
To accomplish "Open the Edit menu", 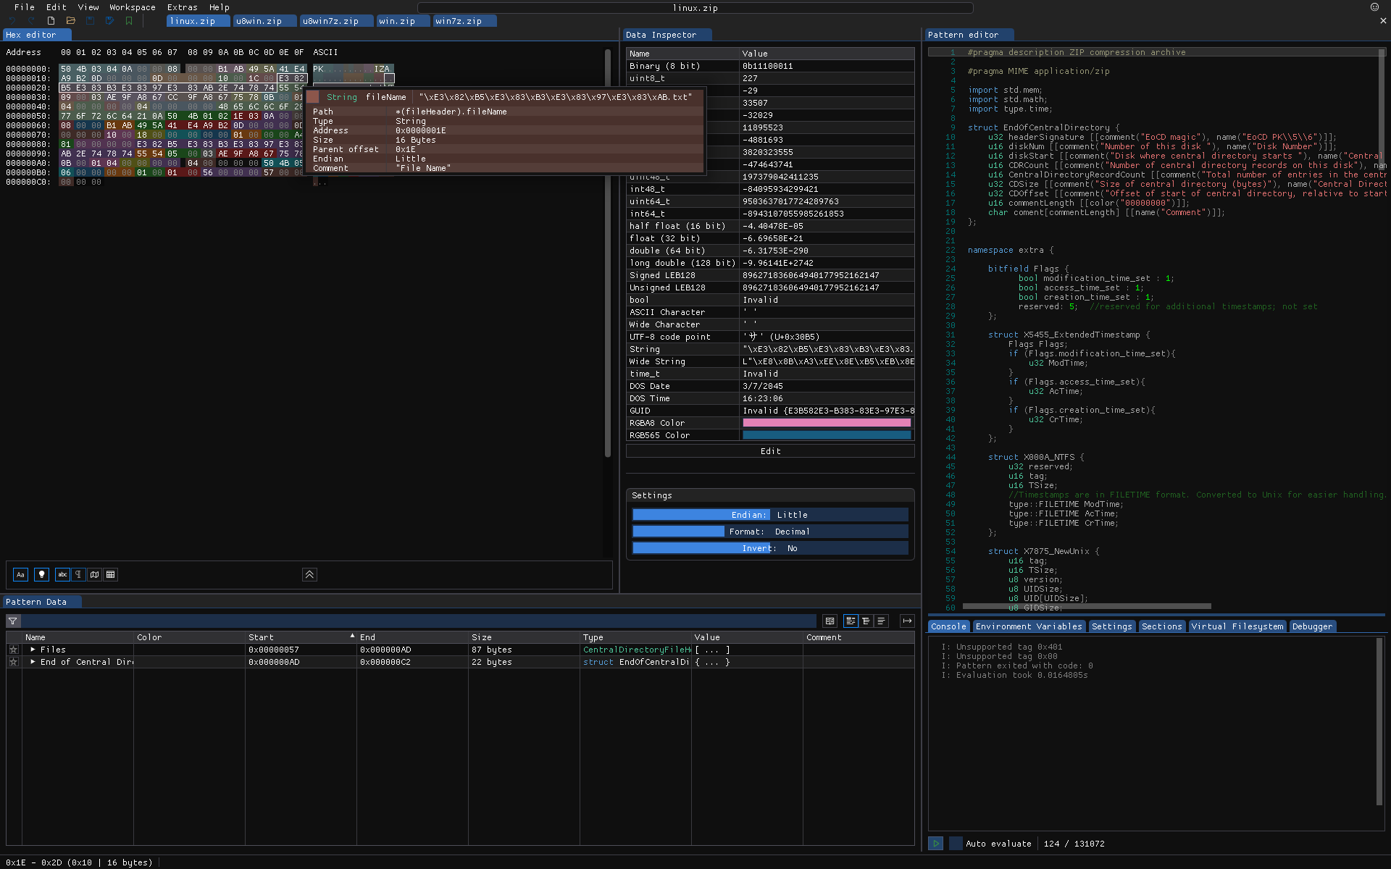I will 57,7.
